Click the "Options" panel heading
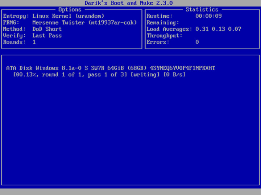Image resolution: width=261 pixels, height=195 pixels. tap(70, 10)
